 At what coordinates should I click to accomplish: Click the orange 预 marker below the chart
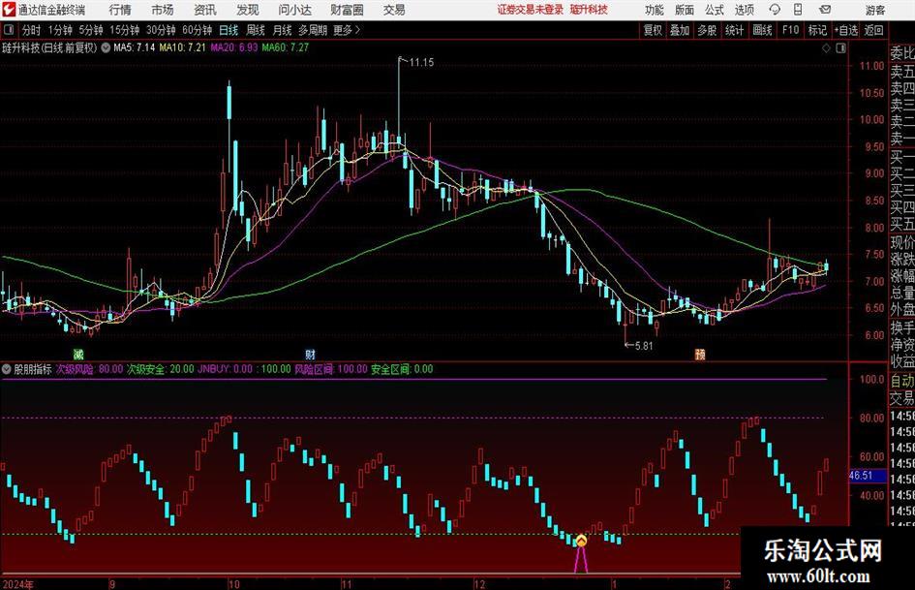[x=700, y=354]
